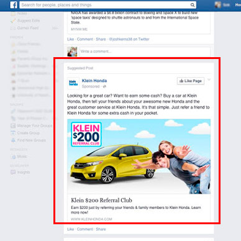Click the Klein Honda ad description text

(139, 104)
